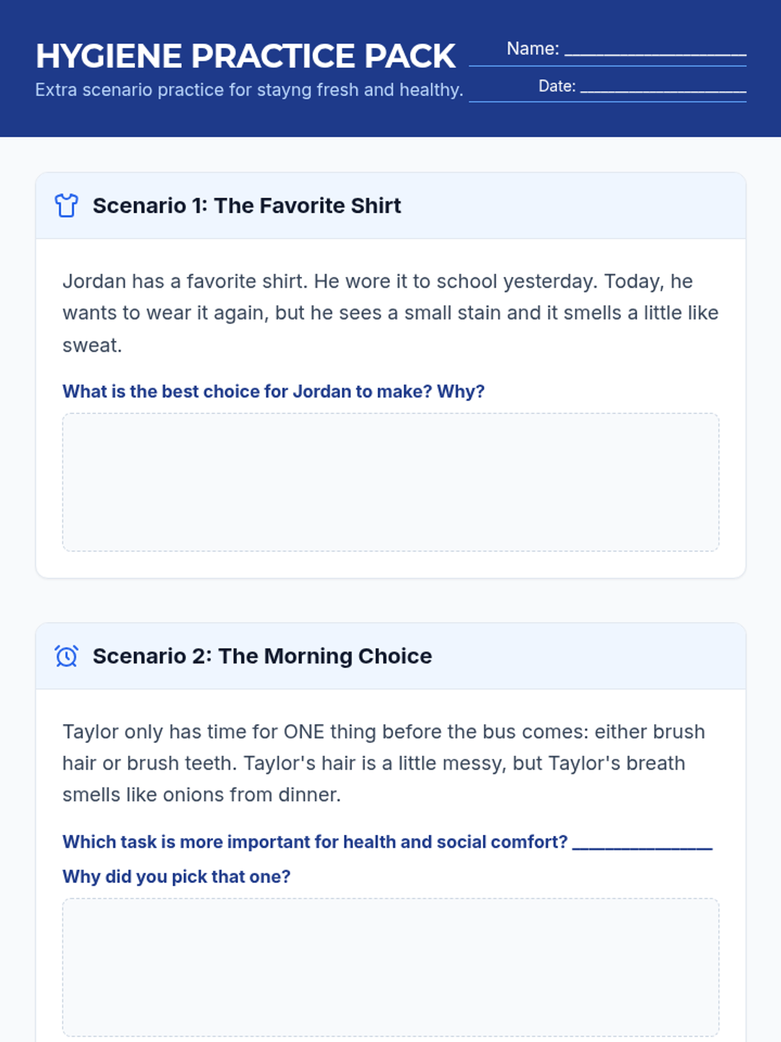This screenshot has width=781, height=1042.
Task: Click the word "sweat." ending Scenario 1's story
Action: (92, 345)
